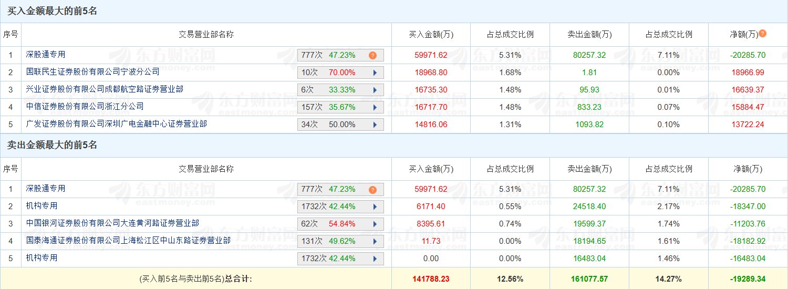Open the 兴业证券成都航空路证券营业部 link
The image size is (788, 289).
105,89
